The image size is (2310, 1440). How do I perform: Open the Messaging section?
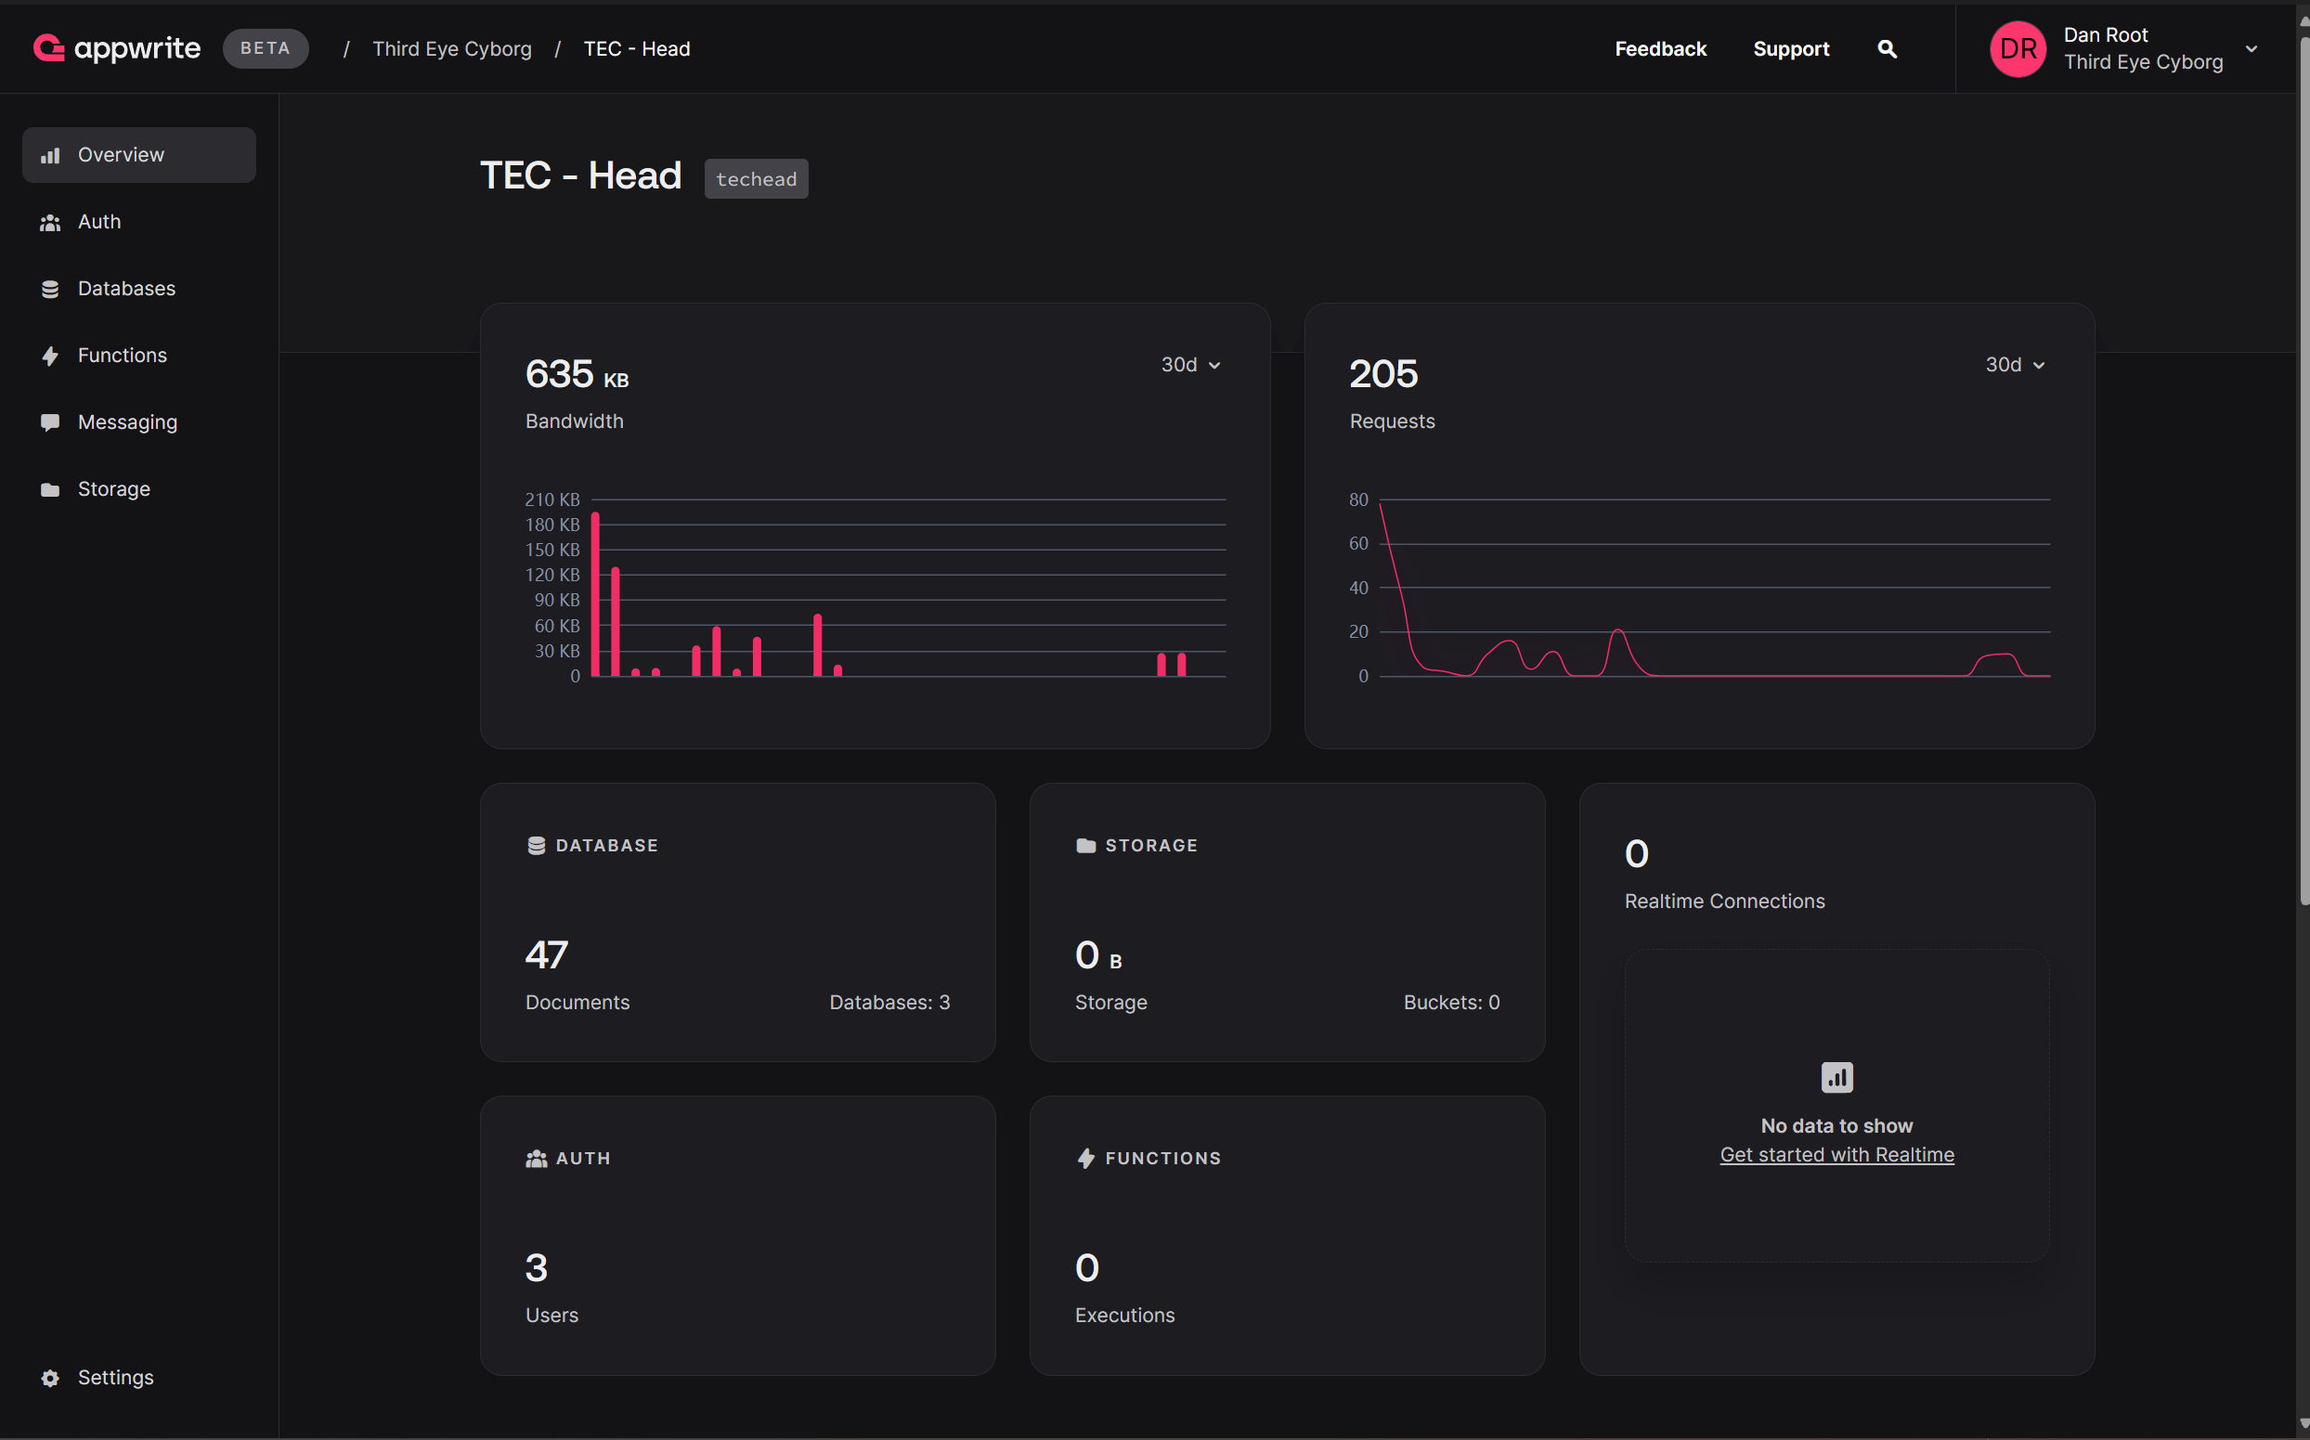tap(139, 422)
